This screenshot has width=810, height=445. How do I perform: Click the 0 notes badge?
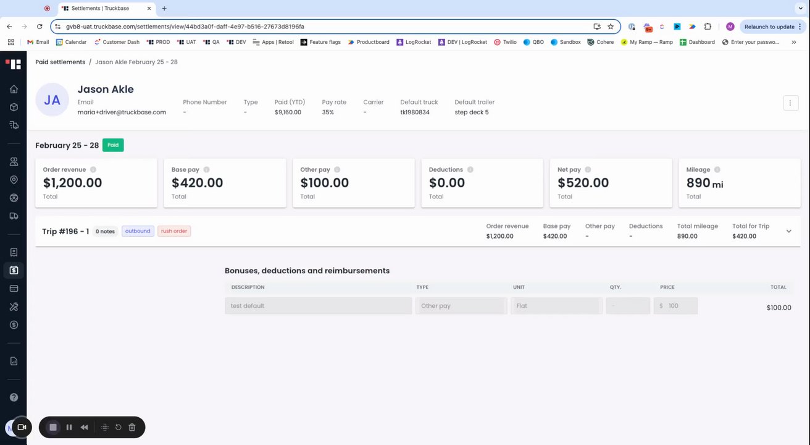(106, 231)
